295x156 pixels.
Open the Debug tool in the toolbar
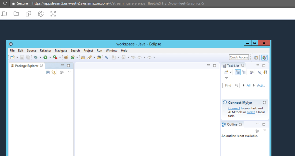tap(36, 57)
